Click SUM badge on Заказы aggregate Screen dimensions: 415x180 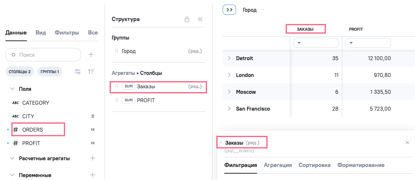point(129,86)
